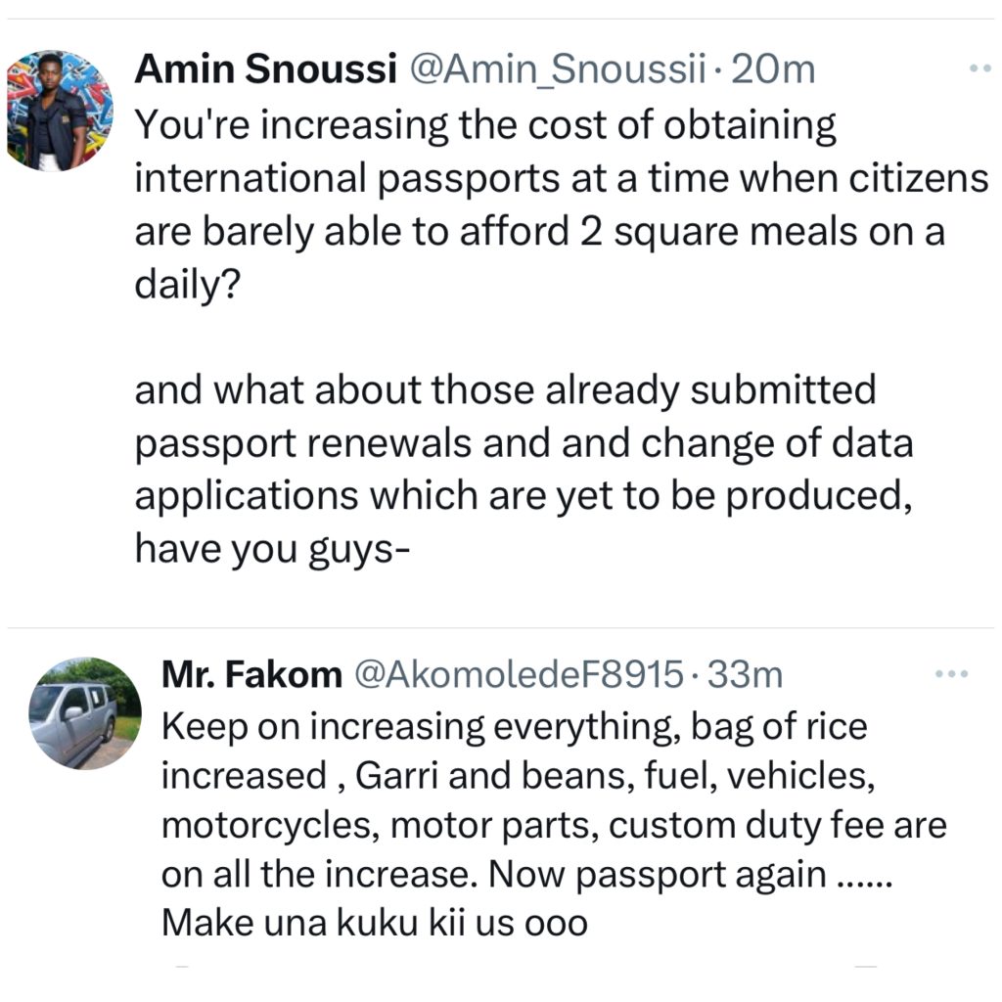Click the 'Garri and beans, fuel, vehicles' line

[x=514, y=776]
